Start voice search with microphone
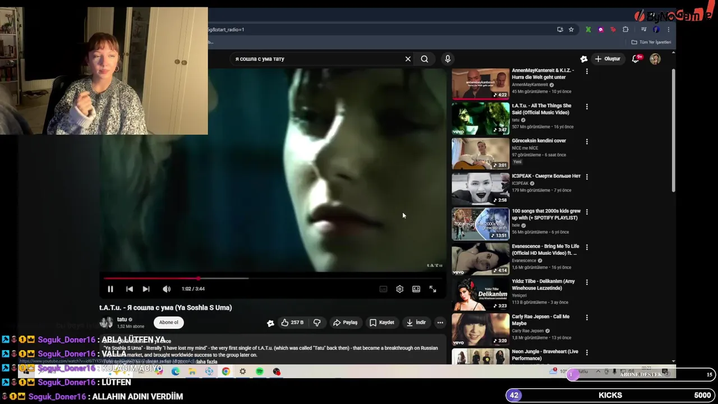 448,59
